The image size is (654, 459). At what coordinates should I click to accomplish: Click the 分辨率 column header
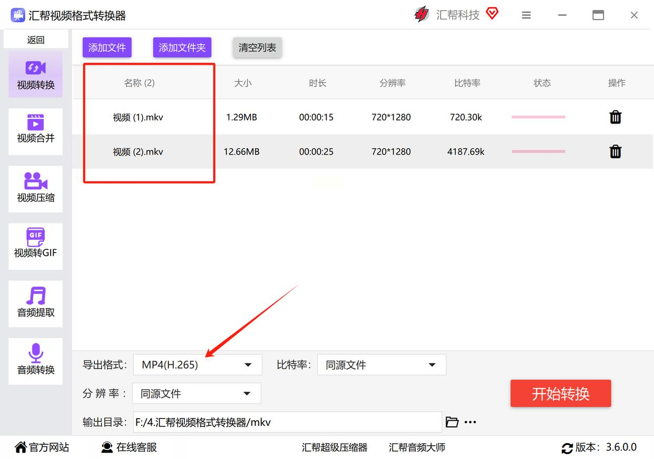(392, 83)
